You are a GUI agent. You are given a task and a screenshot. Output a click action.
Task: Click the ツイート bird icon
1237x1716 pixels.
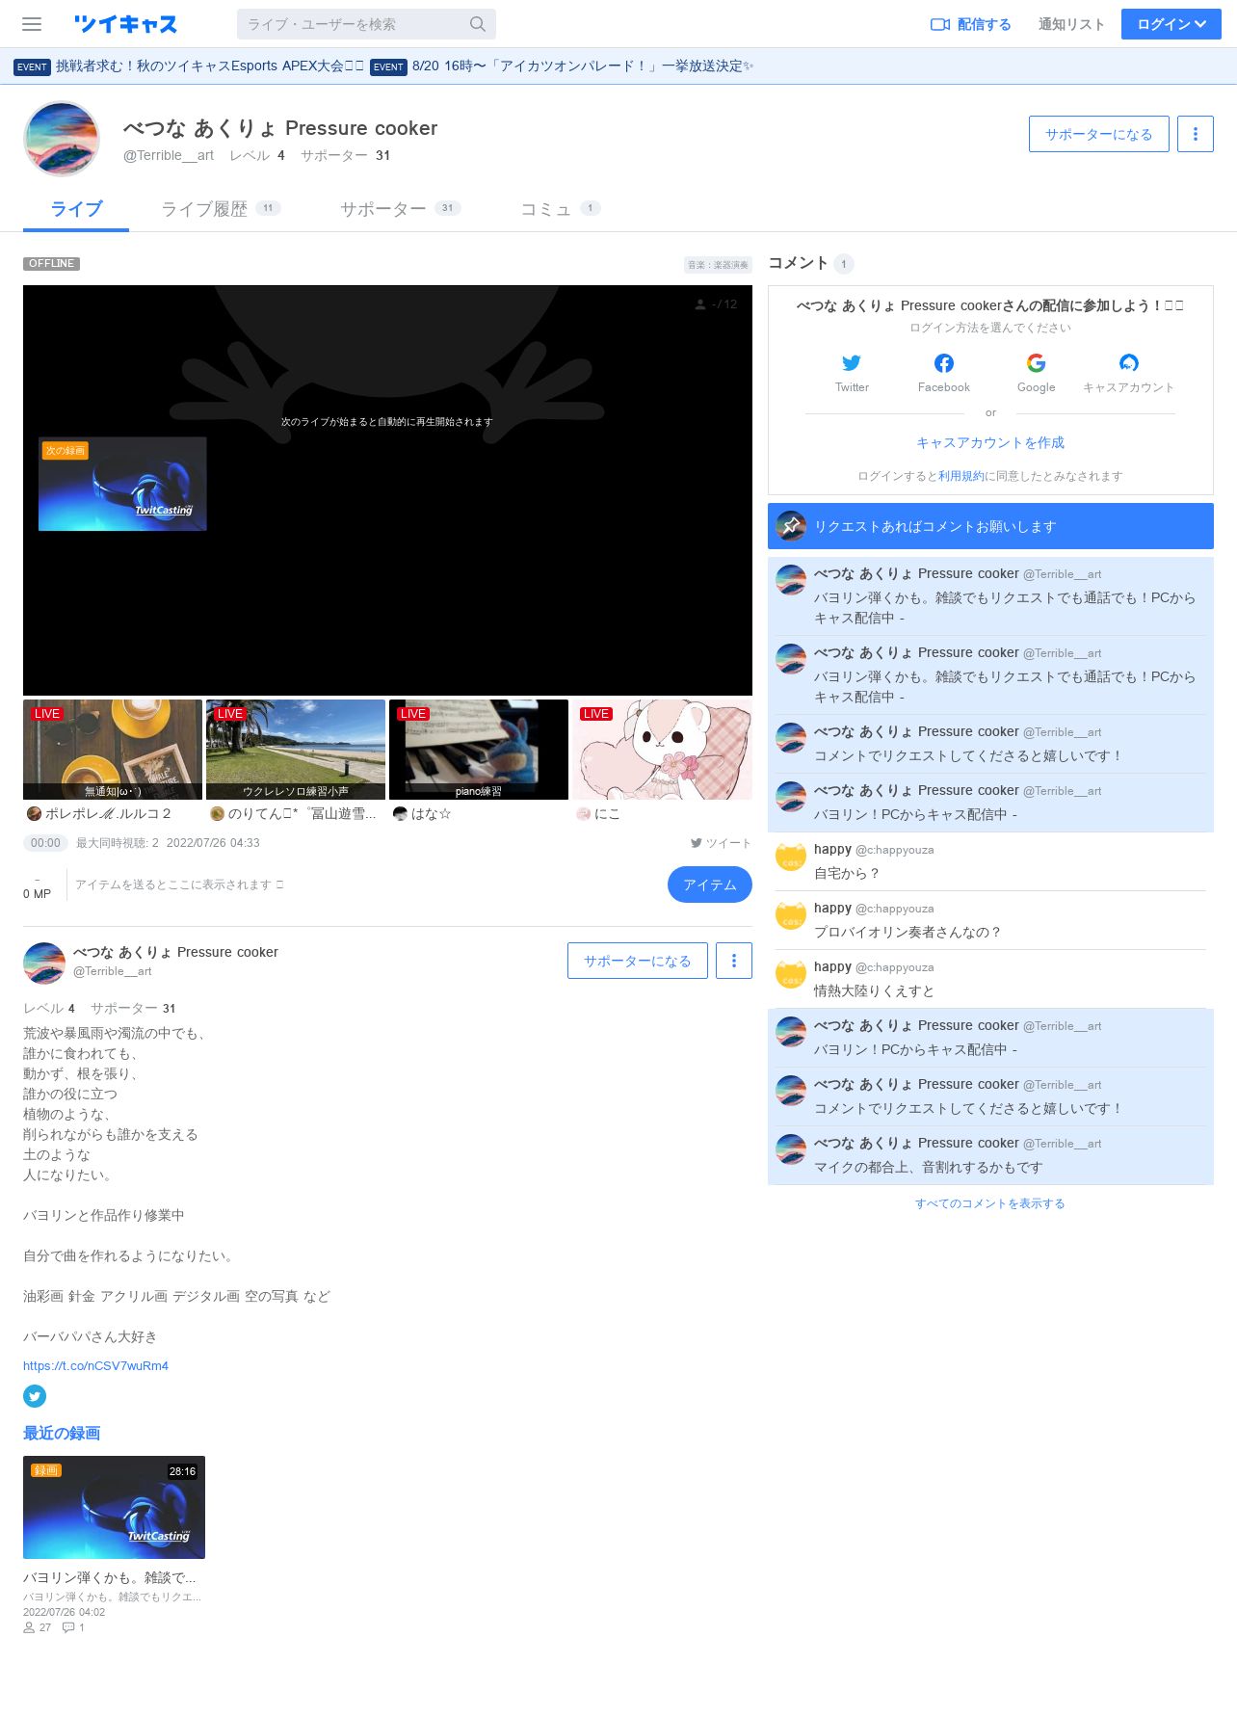(x=696, y=843)
